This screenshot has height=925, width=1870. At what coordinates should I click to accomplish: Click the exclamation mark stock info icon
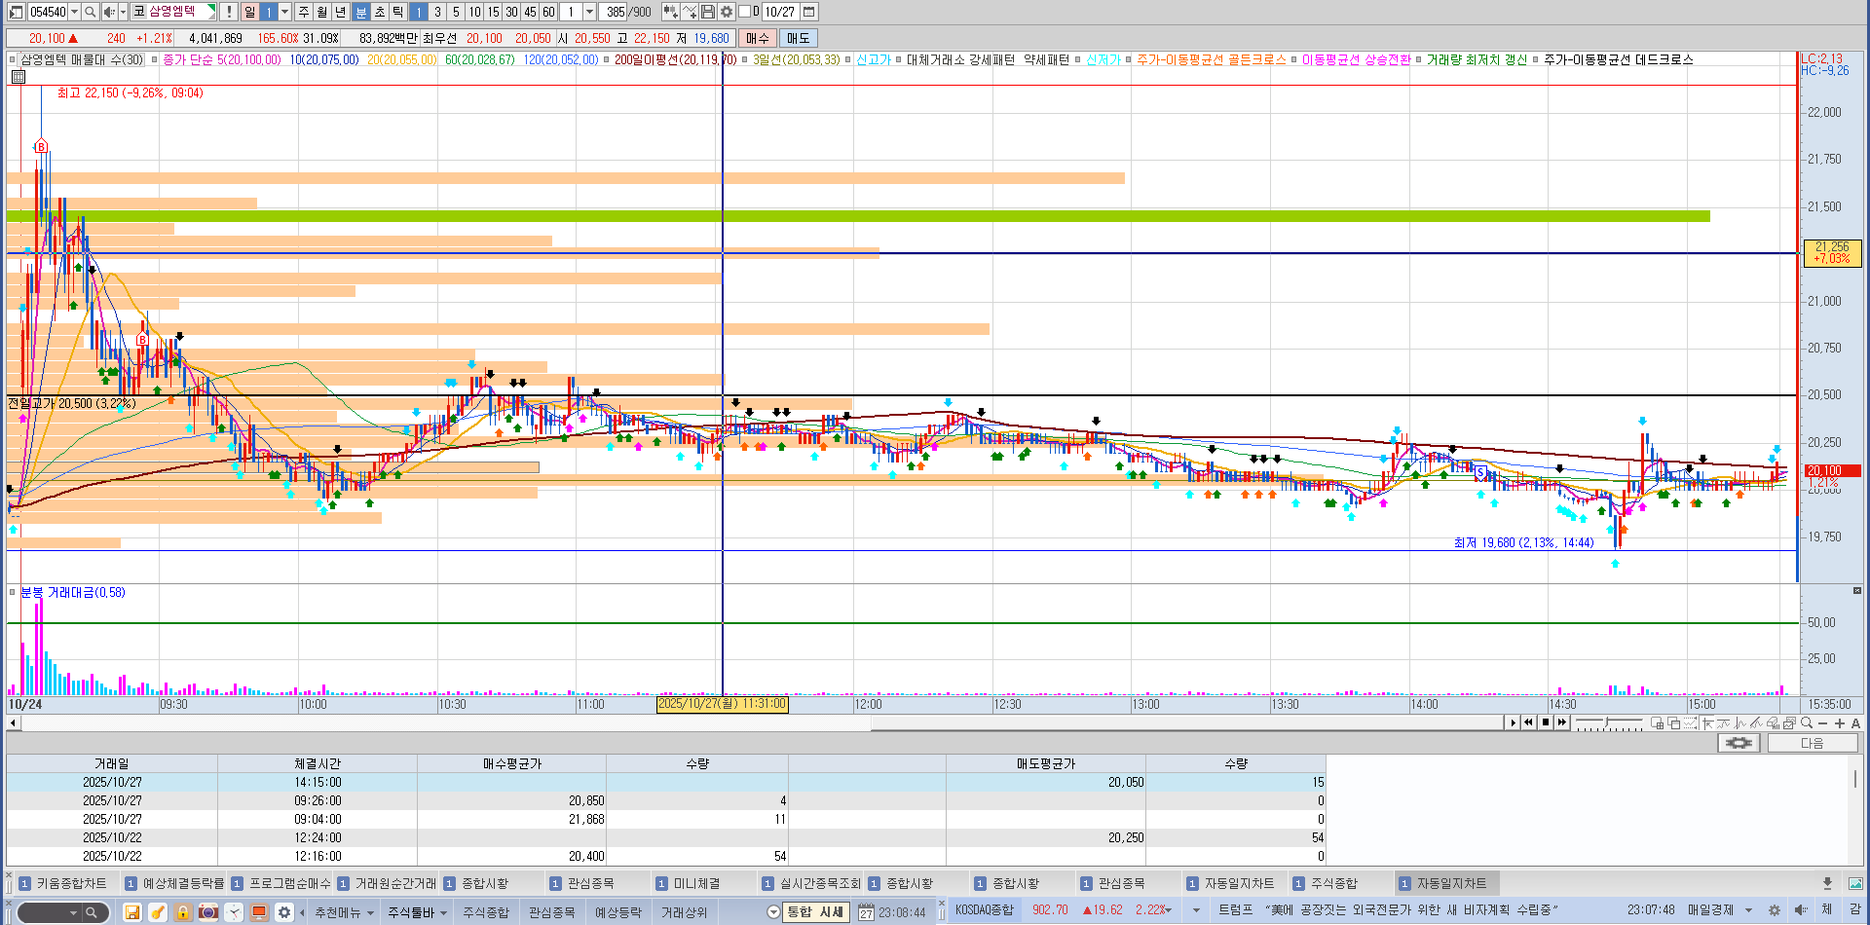click(x=229, y=12)
